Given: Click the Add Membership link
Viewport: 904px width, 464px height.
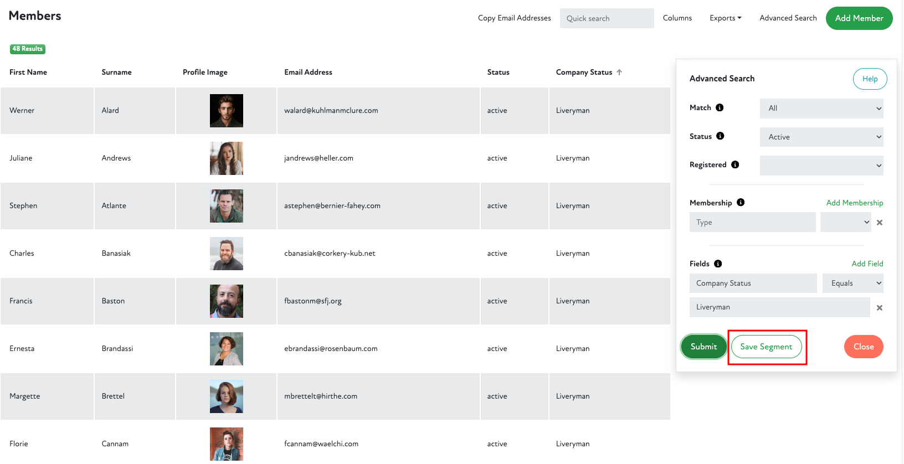Looking at the screenshot, I should (x=854, y=203).
